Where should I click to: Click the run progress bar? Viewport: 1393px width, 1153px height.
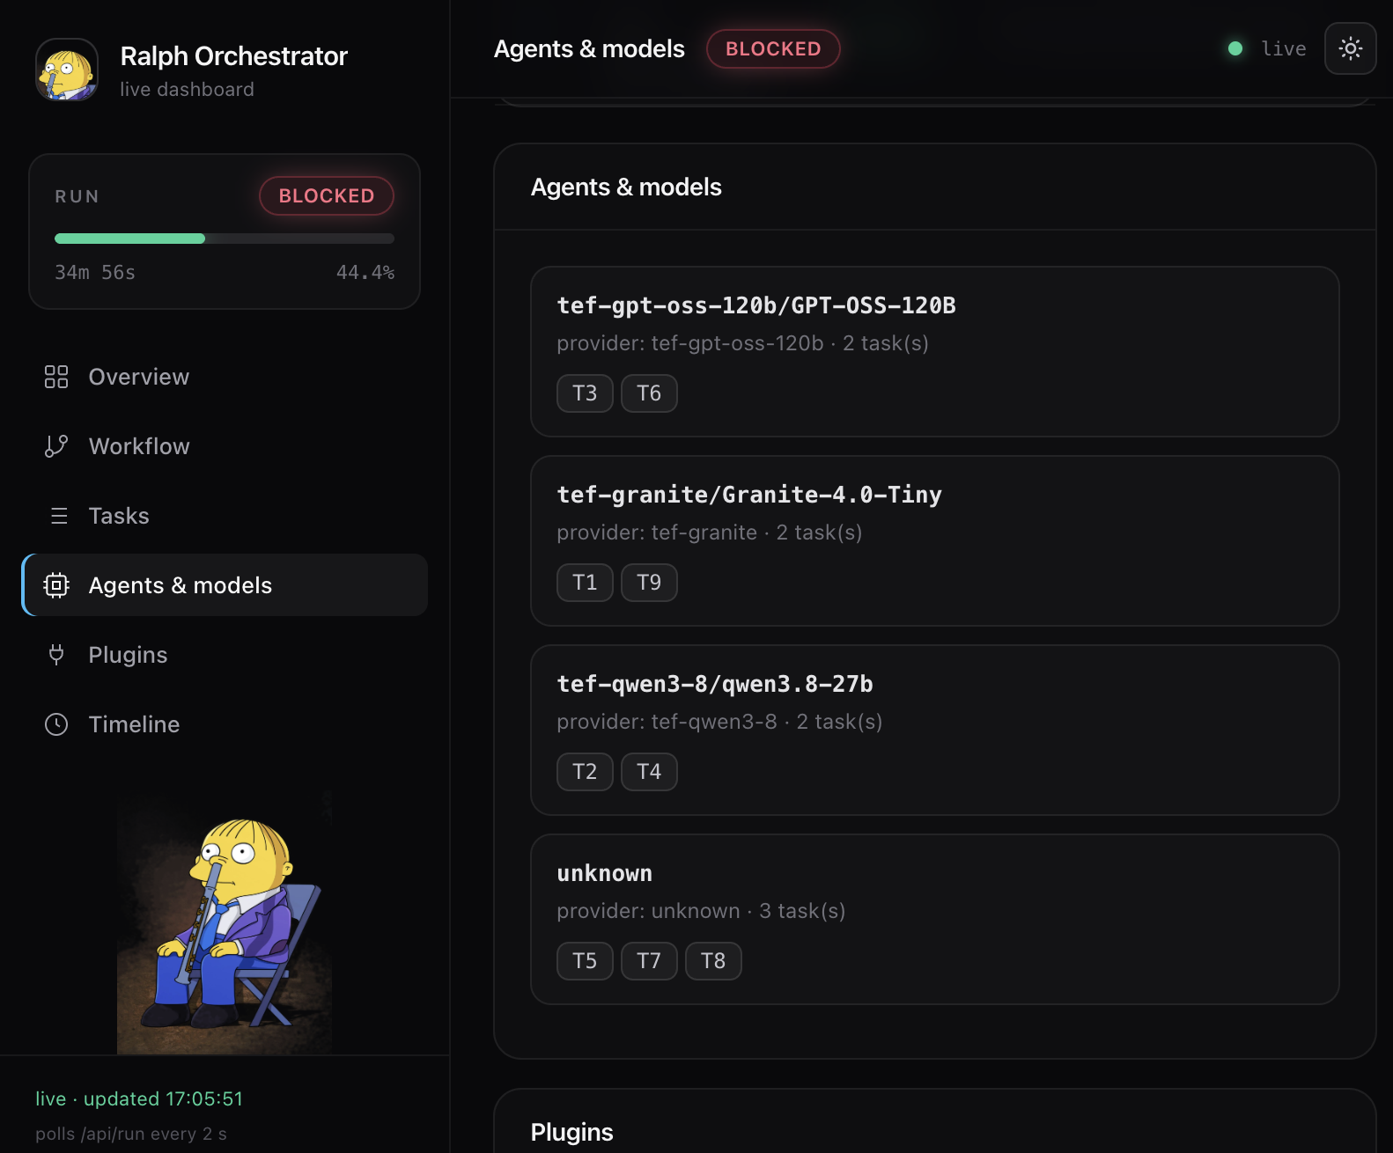(x=225, y=239)
